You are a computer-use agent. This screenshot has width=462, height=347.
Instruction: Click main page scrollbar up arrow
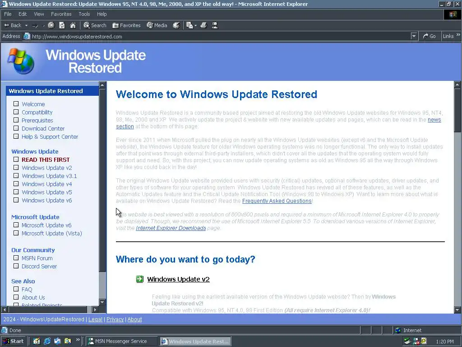457,84
